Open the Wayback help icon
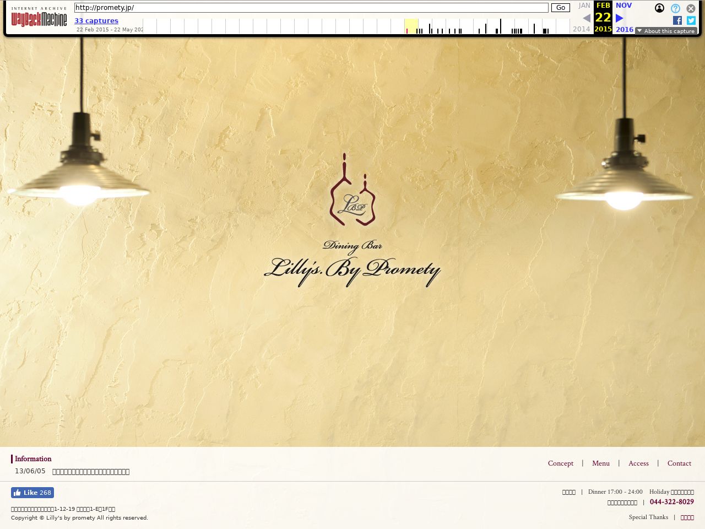This screenshot has height=529, width=705. click(675, 8)
